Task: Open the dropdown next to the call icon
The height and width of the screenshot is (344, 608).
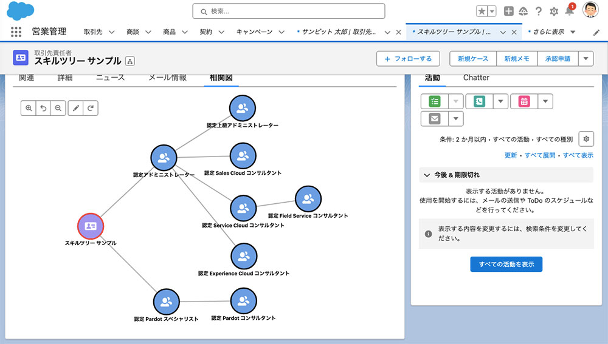Action: point(500,101)
